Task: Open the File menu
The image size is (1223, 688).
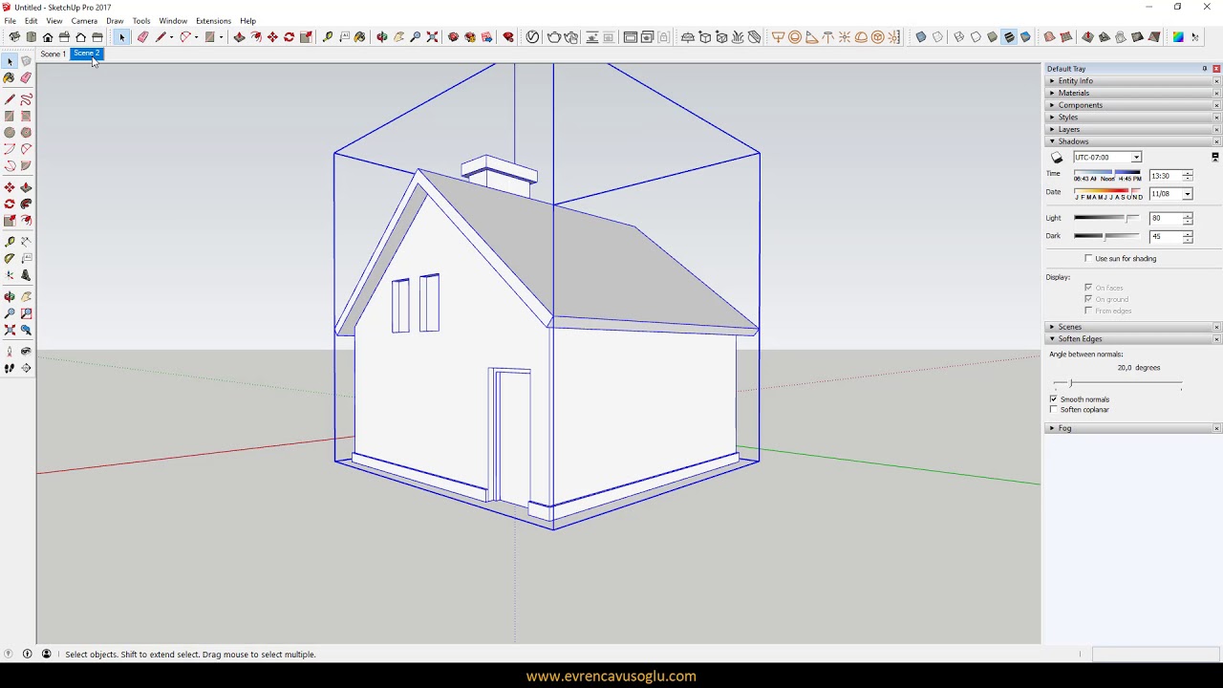Action: tap(10, 21)
